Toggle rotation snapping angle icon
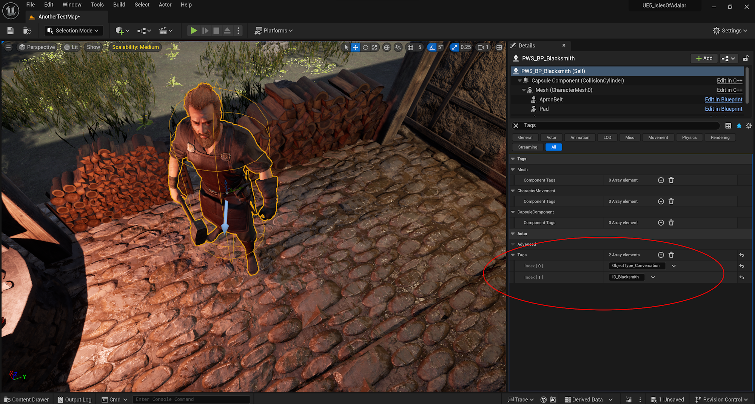Screen dimensions: 755x404 pos(432,47)
